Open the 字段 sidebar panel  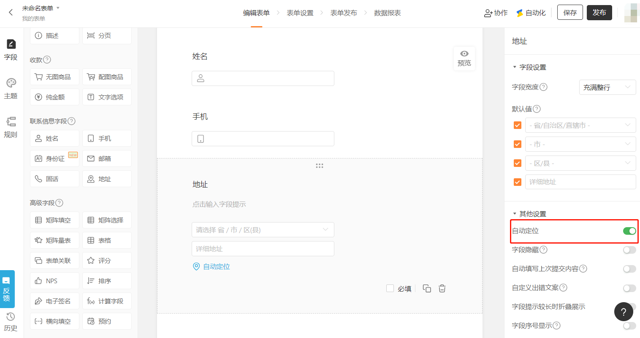(x=11, y=50)
